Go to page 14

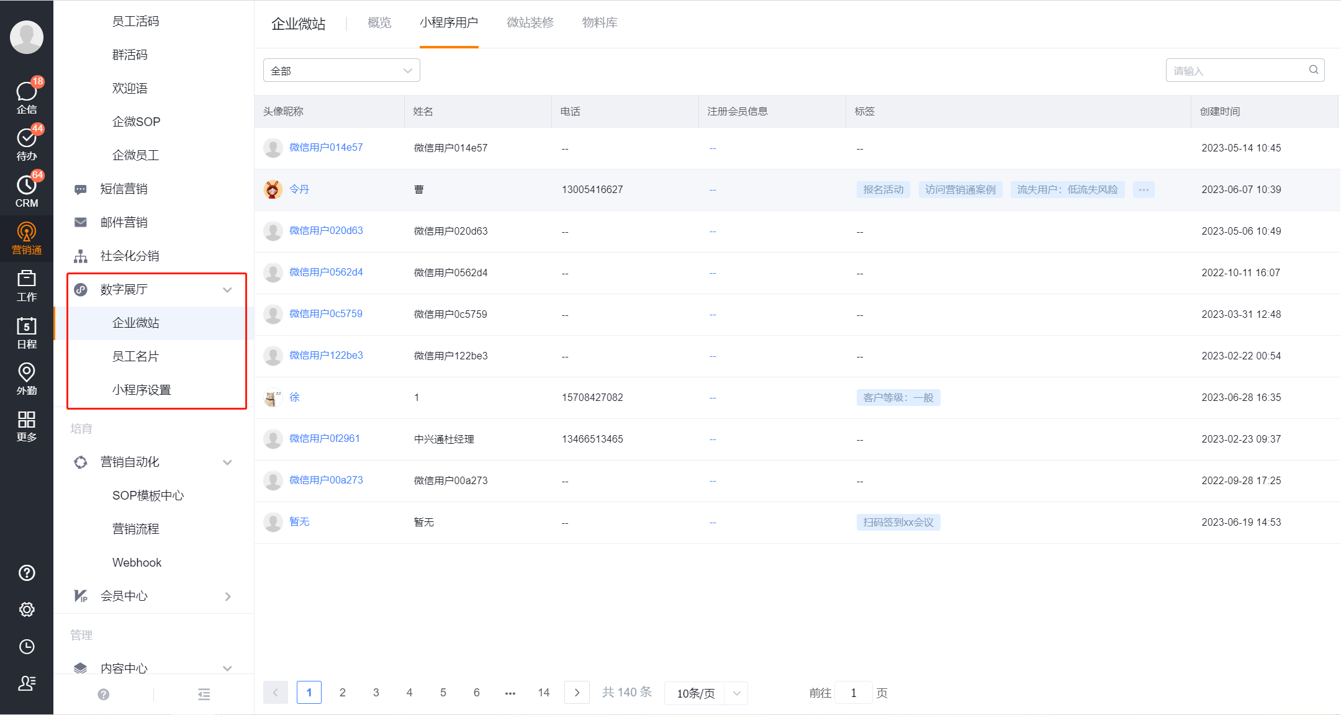544,693
